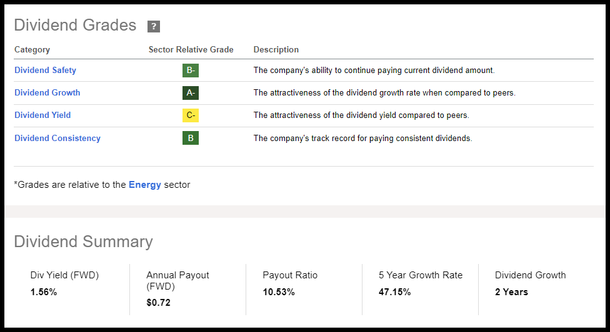This screenshot has height=332, width=610.
Task: Click the Dividend Summary heading
Action: 83,242
